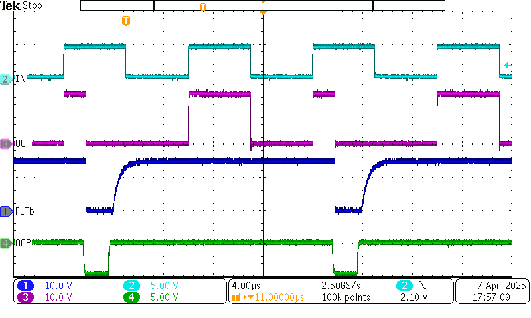Click the green channel 4 badge
531x318 pixels.
pos(131,297)
